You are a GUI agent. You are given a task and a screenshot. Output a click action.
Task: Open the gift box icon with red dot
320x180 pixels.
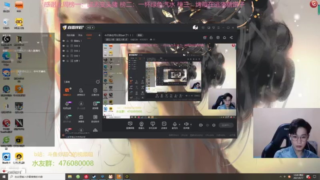pyautogui.click(x=205, y=38)
